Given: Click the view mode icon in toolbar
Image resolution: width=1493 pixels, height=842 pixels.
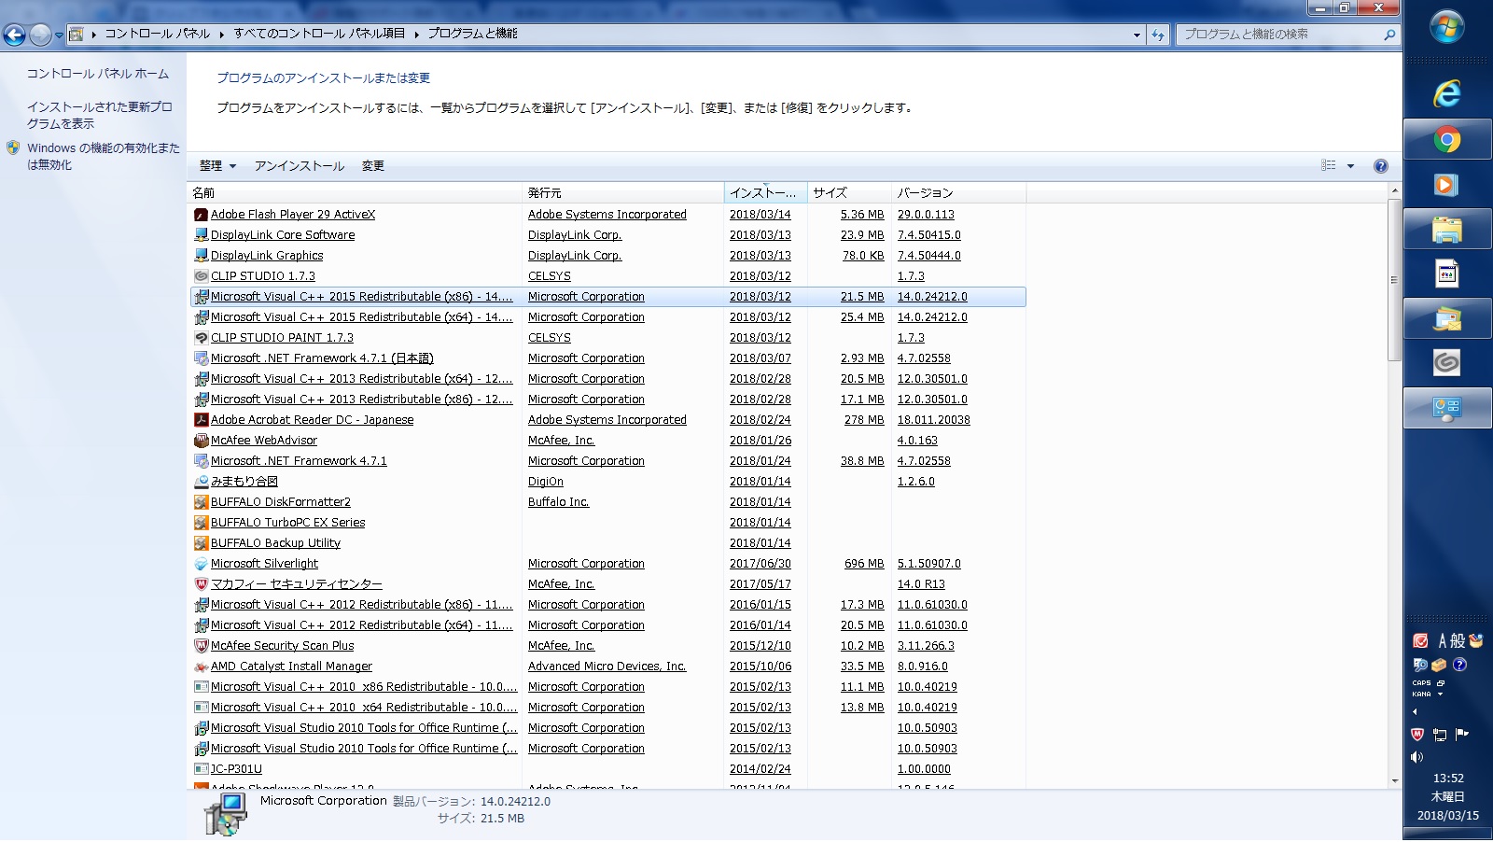Looking at the screenshot, I should tap(1329, 165).
